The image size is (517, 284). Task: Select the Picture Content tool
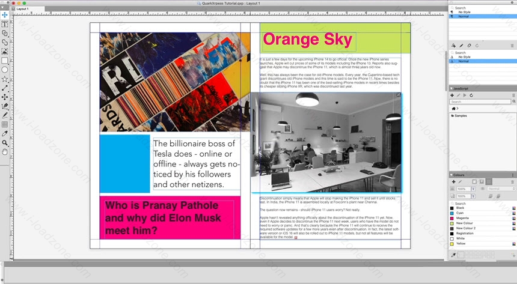[5, 52]
